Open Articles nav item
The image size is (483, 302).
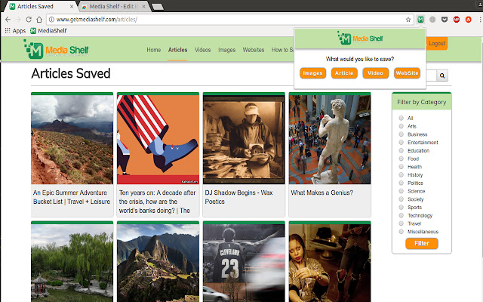tap(178, 50)
